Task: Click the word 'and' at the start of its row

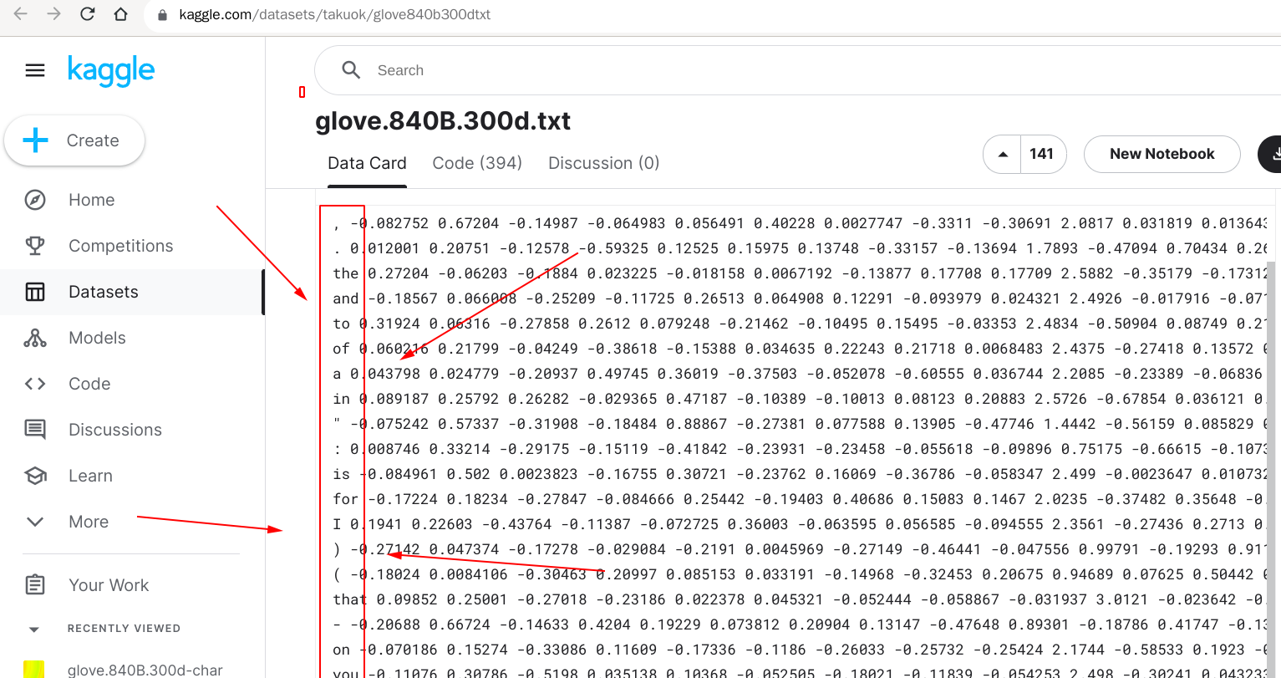Action: click(345, 298)
